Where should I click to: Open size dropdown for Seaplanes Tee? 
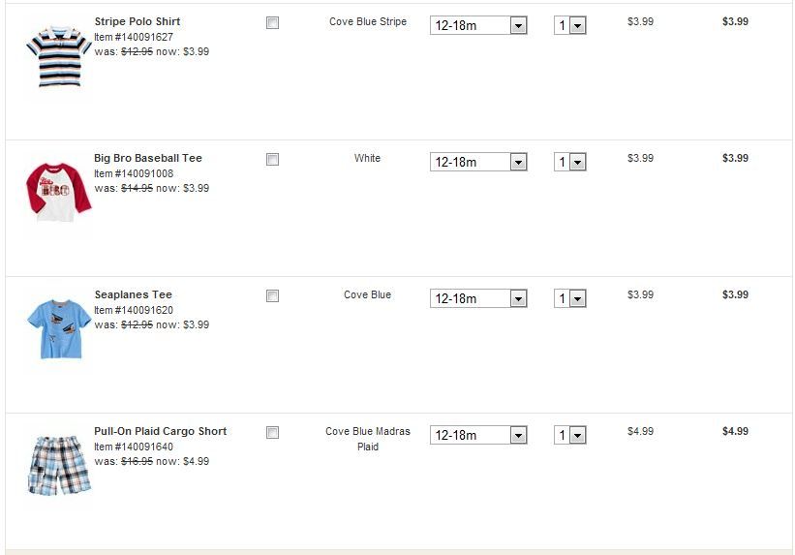pyautogui.click(x=478, y=299)
